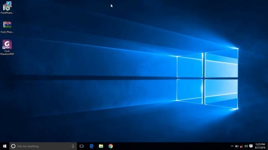The width and height of the screenshot is (268, 150).
Task: Open the volume speaker icon
Action: click(x=246, y=146)
